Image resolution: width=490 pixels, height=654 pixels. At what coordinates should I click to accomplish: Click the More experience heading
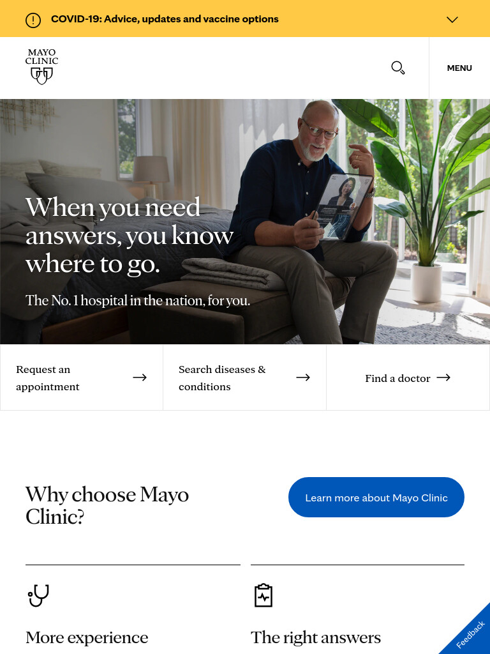point(87,638)
